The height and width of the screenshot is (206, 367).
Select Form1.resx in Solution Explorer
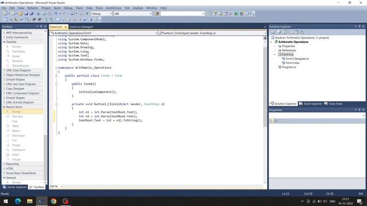pyautogui.click(x=292, y=63)
